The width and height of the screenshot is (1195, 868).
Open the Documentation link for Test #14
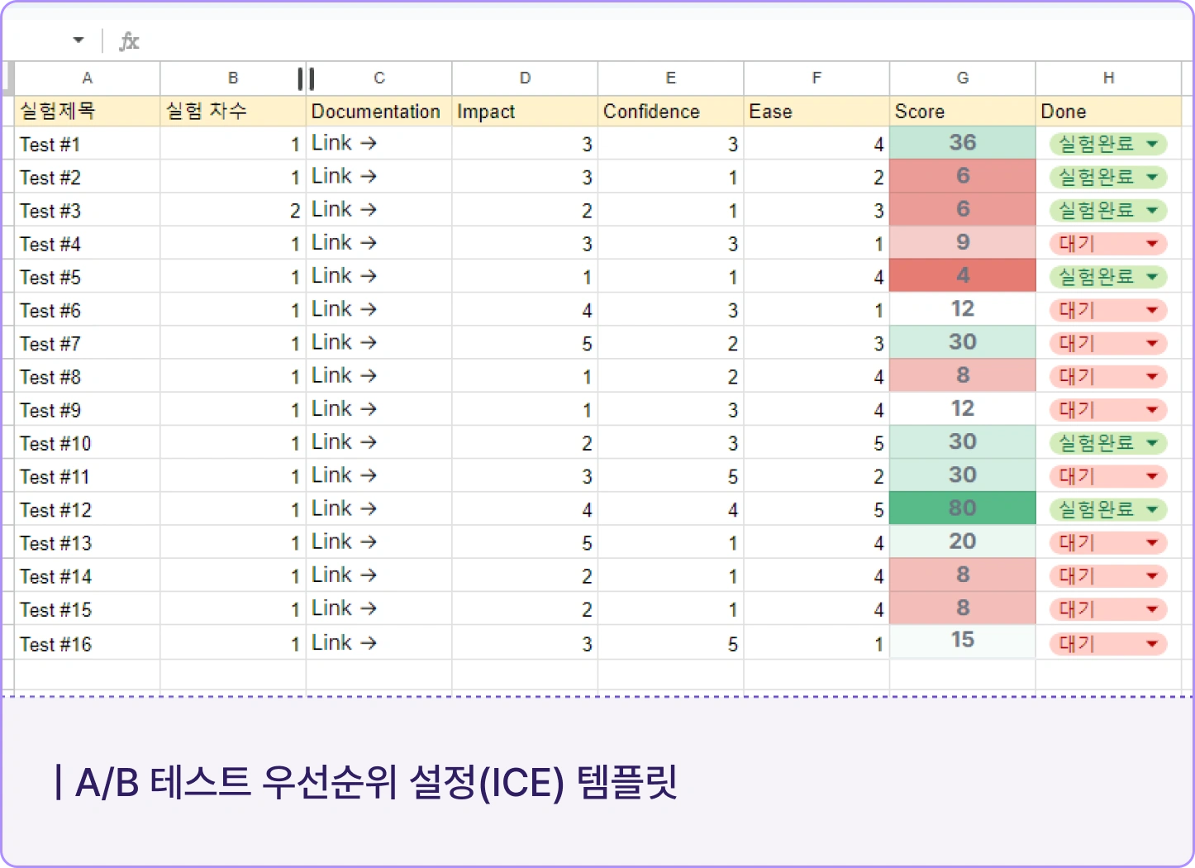344,575
